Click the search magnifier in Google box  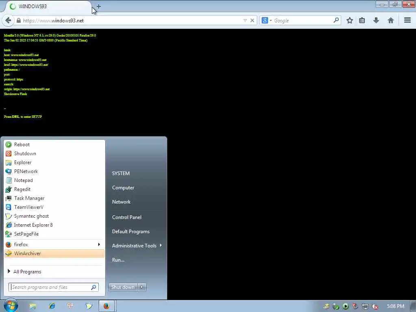336,20
